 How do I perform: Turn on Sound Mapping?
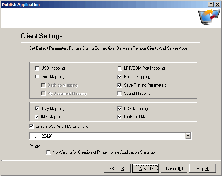tap(120, 94)
